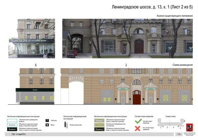Click 'Соответствует правилам' text beside green check
198x140 pixels.
(148, 122)
